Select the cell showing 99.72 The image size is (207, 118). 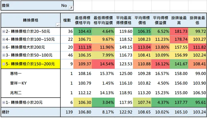tap(197, 31)
